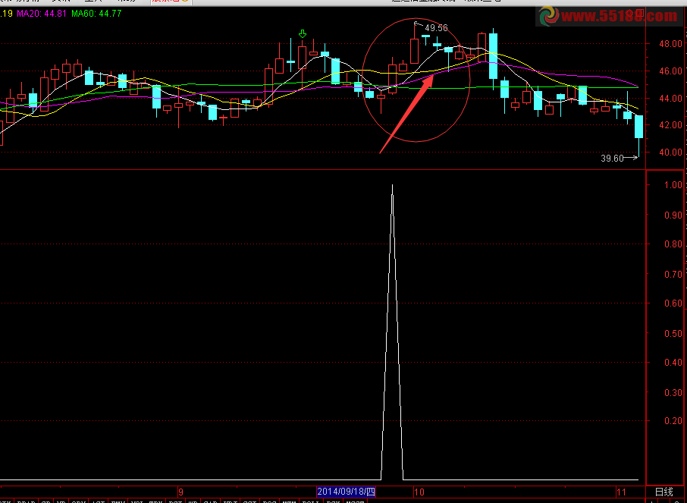
Task: Click the 39.60 low price marker
Action: coord(611,159)
